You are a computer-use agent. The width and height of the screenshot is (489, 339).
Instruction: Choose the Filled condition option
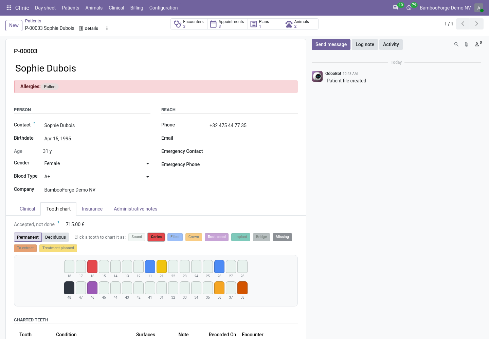(x=175, y=237)
